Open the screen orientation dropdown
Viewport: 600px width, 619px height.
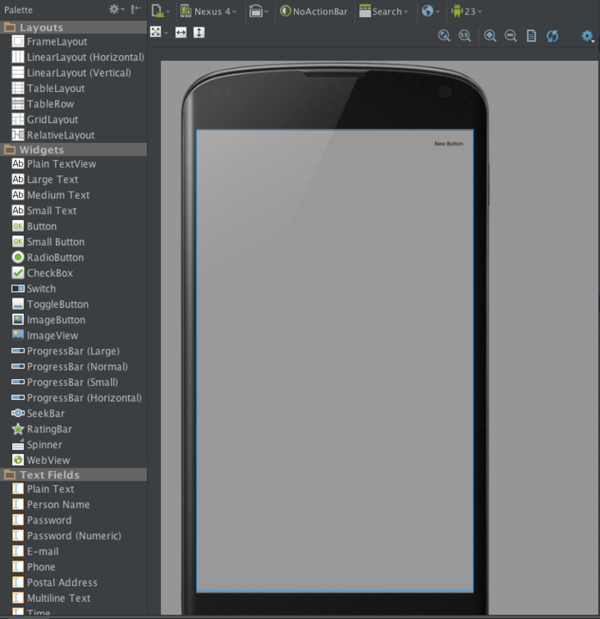[x=259, y=11]
